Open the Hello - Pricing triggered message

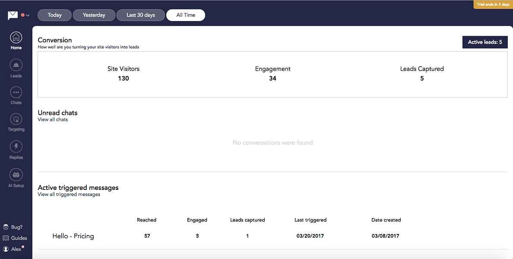[73, 236]
